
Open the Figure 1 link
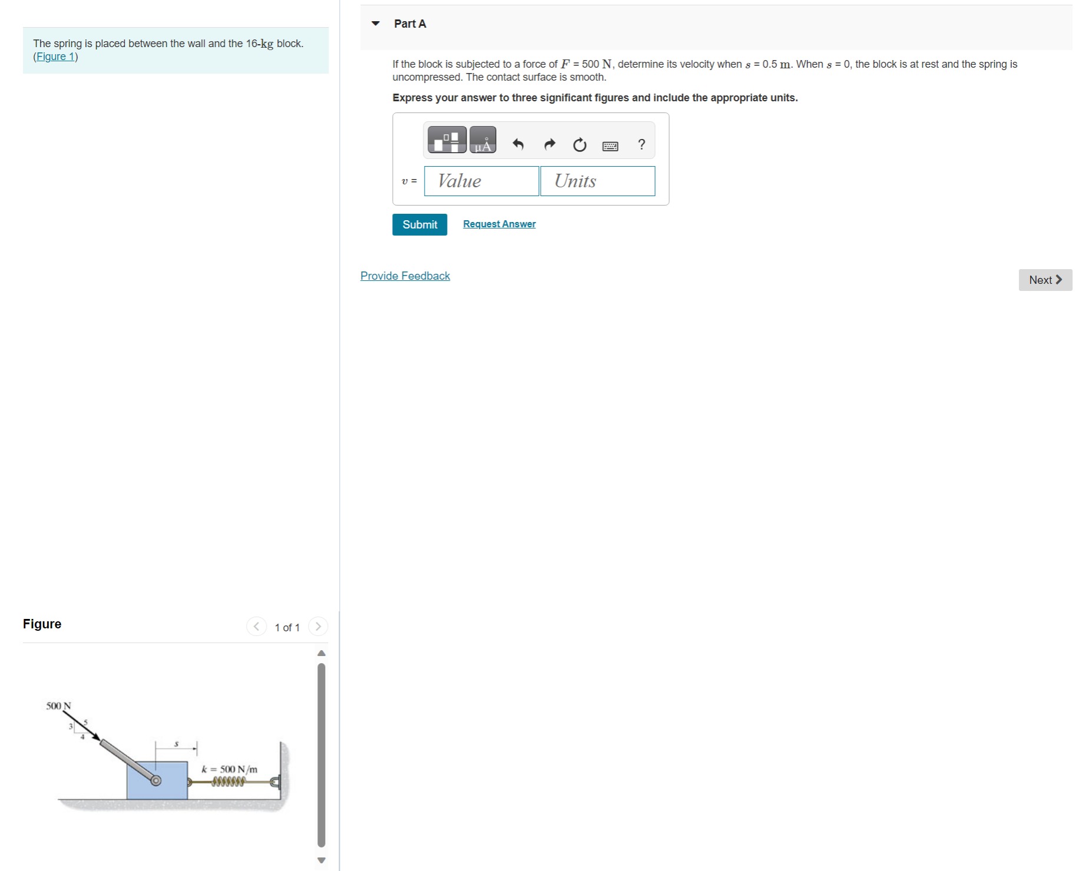56,57
